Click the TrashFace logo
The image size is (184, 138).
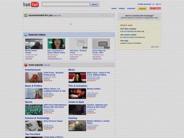point(31,4)
